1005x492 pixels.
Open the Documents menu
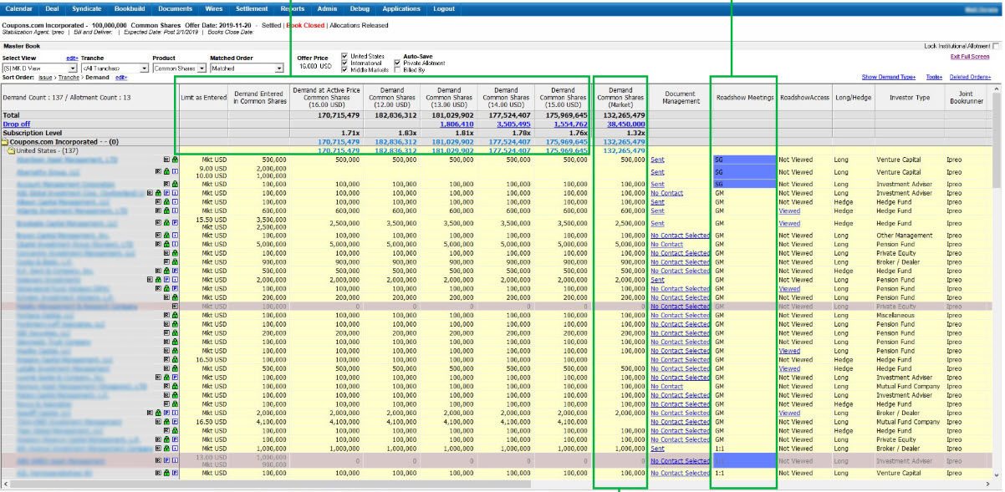point(175,8)
